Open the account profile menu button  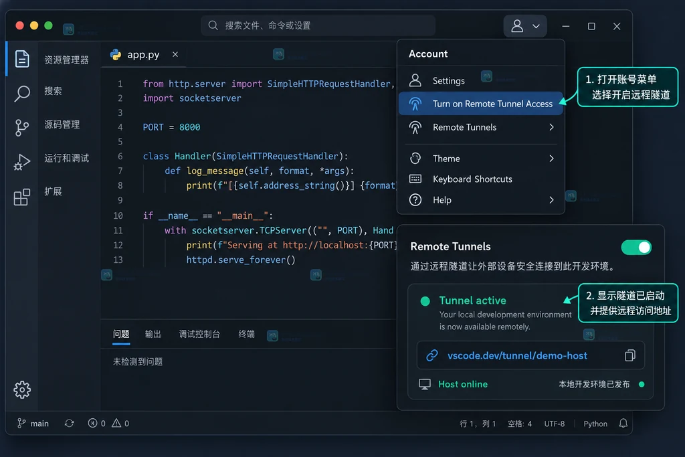point(524,26)
